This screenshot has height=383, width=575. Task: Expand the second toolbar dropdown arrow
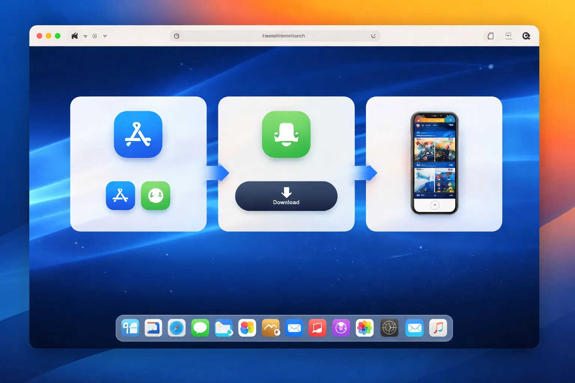click(105, 36)
